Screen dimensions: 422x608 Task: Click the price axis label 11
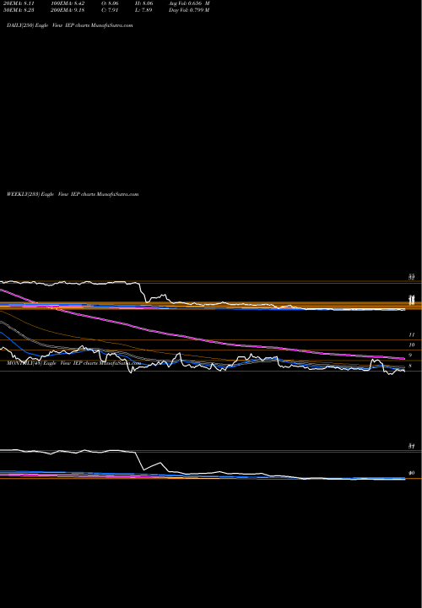pyautogui.click(x=413, y=334)
